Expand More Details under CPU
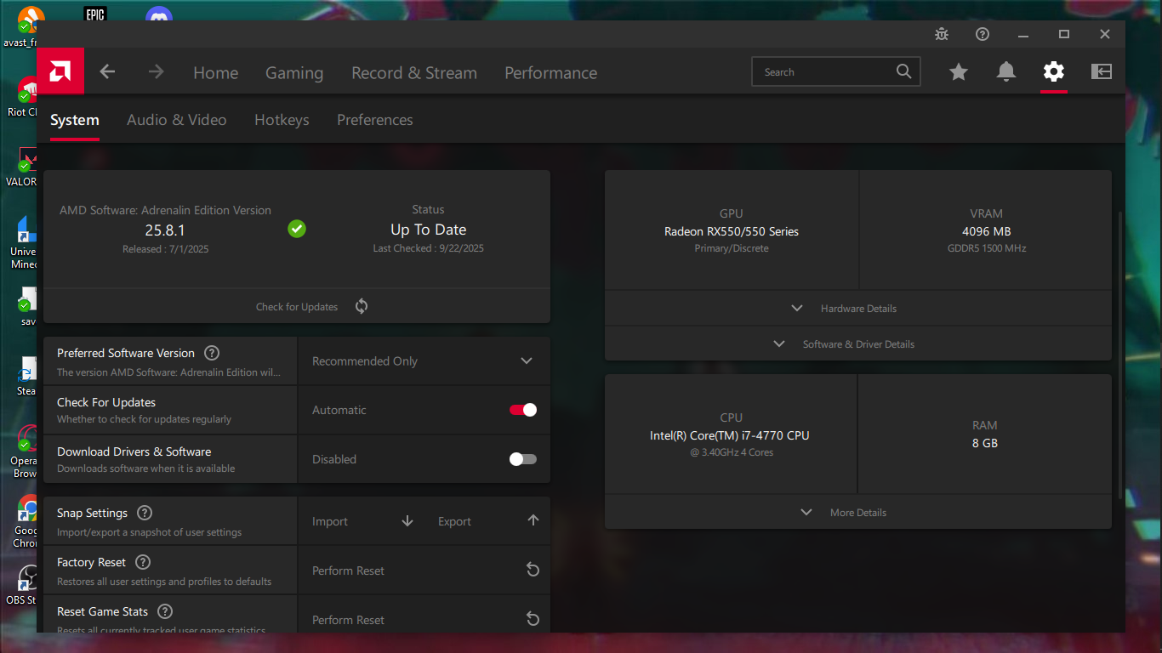Viewport: 1162px width, 653px height. (x=857, y=512)
